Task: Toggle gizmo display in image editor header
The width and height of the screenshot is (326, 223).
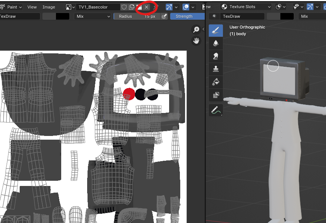Action: (169, 7)
